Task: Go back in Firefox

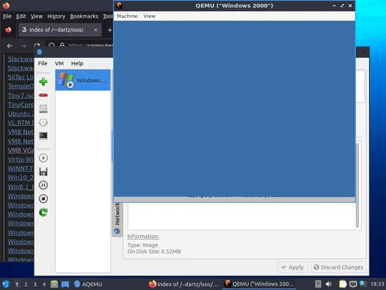Action: (9, 46)
